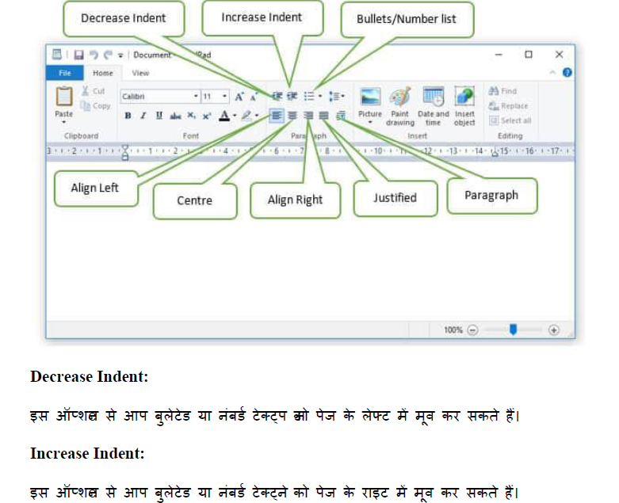Viewport: 619px width, 503px height.
Task: Open the bullets list dropdown arrow
Action: (320, 97)
